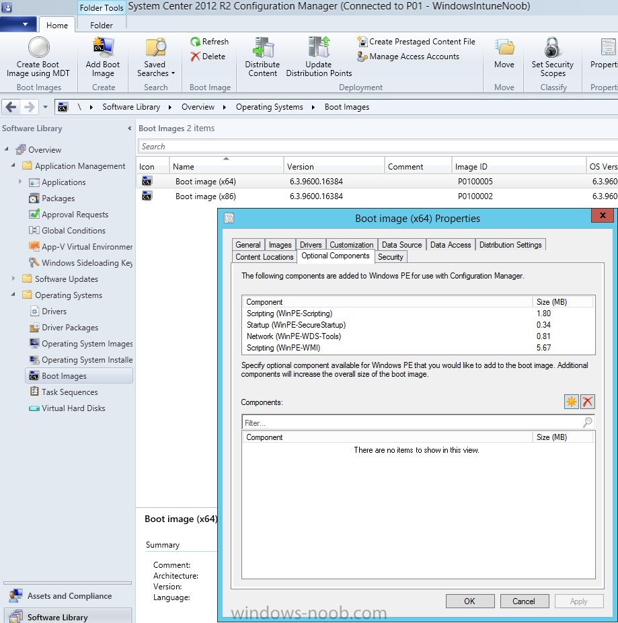Select Driver Packages node

click(70, 328)
